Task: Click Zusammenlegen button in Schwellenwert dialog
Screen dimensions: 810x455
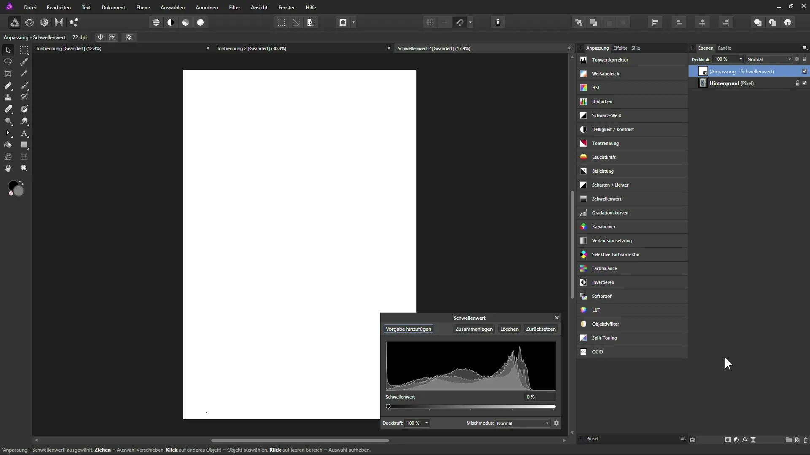Action: click(474, 329)
